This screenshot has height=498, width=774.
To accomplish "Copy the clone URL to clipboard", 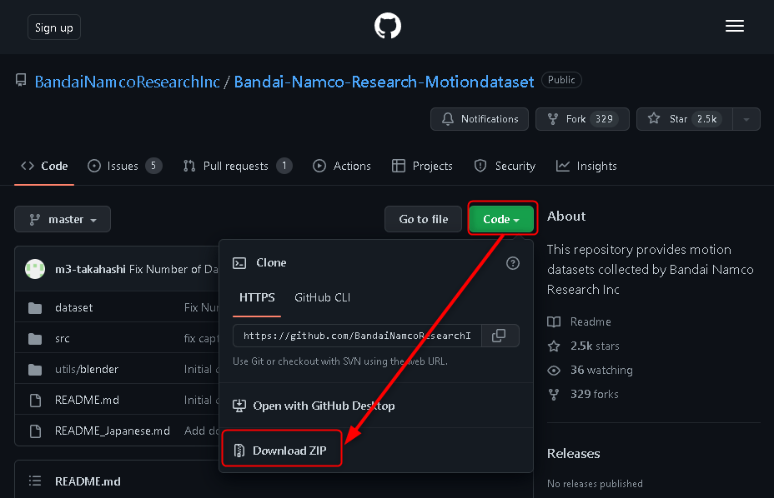I will (x=499, y=336).
